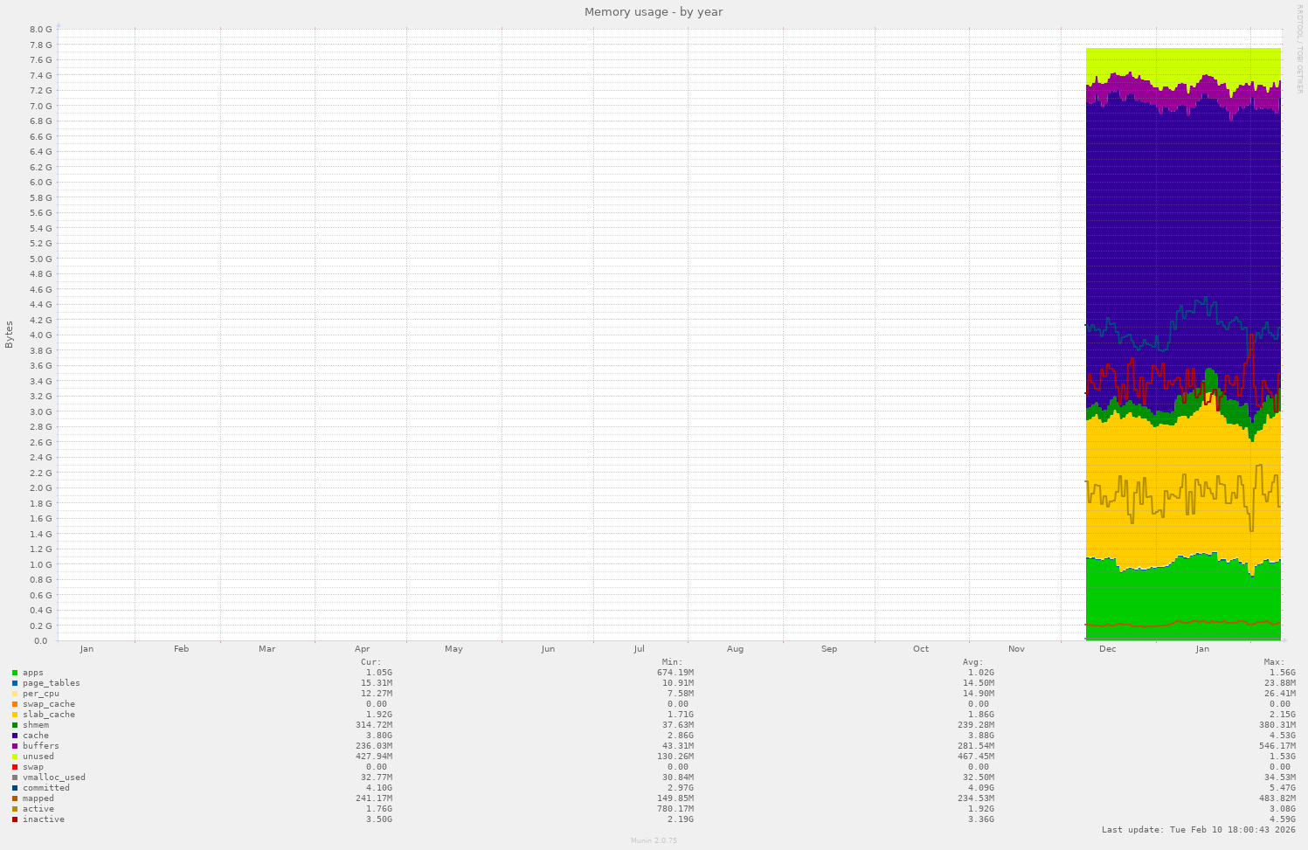Image resolution: width=1308 pixels, height=850 pixels.
Task: Select the cache legend label text
Action: (35, 735)
